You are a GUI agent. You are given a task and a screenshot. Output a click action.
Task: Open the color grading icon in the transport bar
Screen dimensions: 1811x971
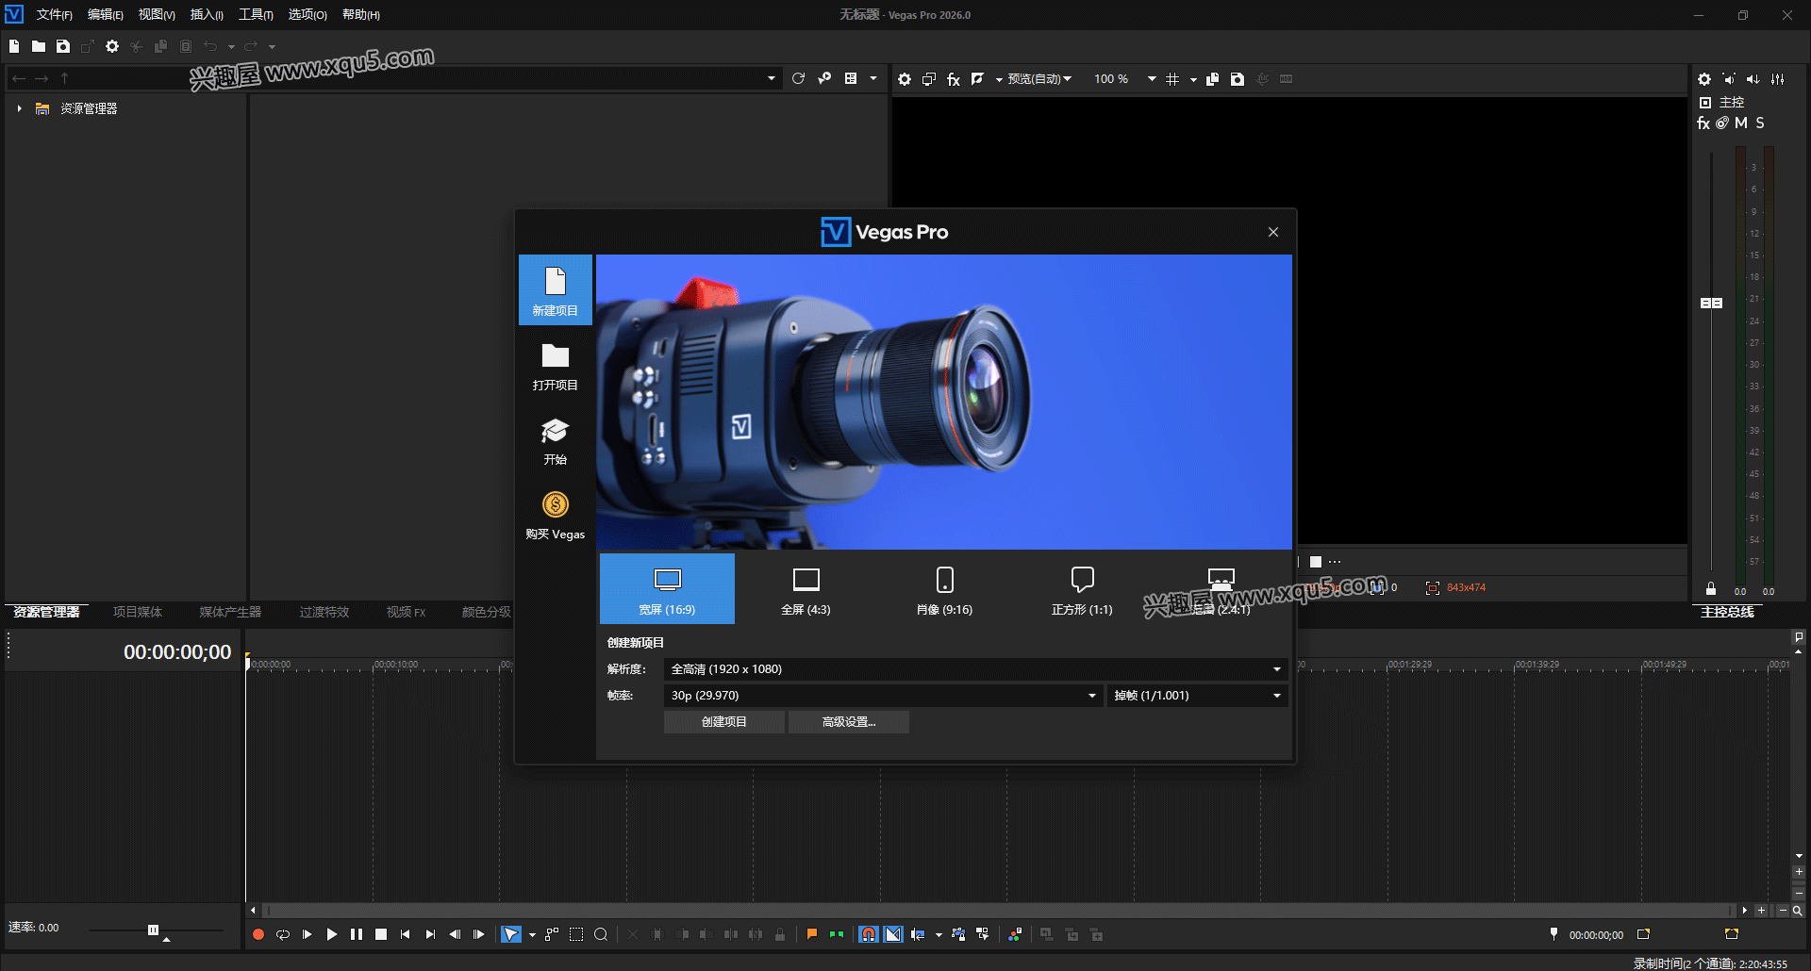coord(1015,934)
